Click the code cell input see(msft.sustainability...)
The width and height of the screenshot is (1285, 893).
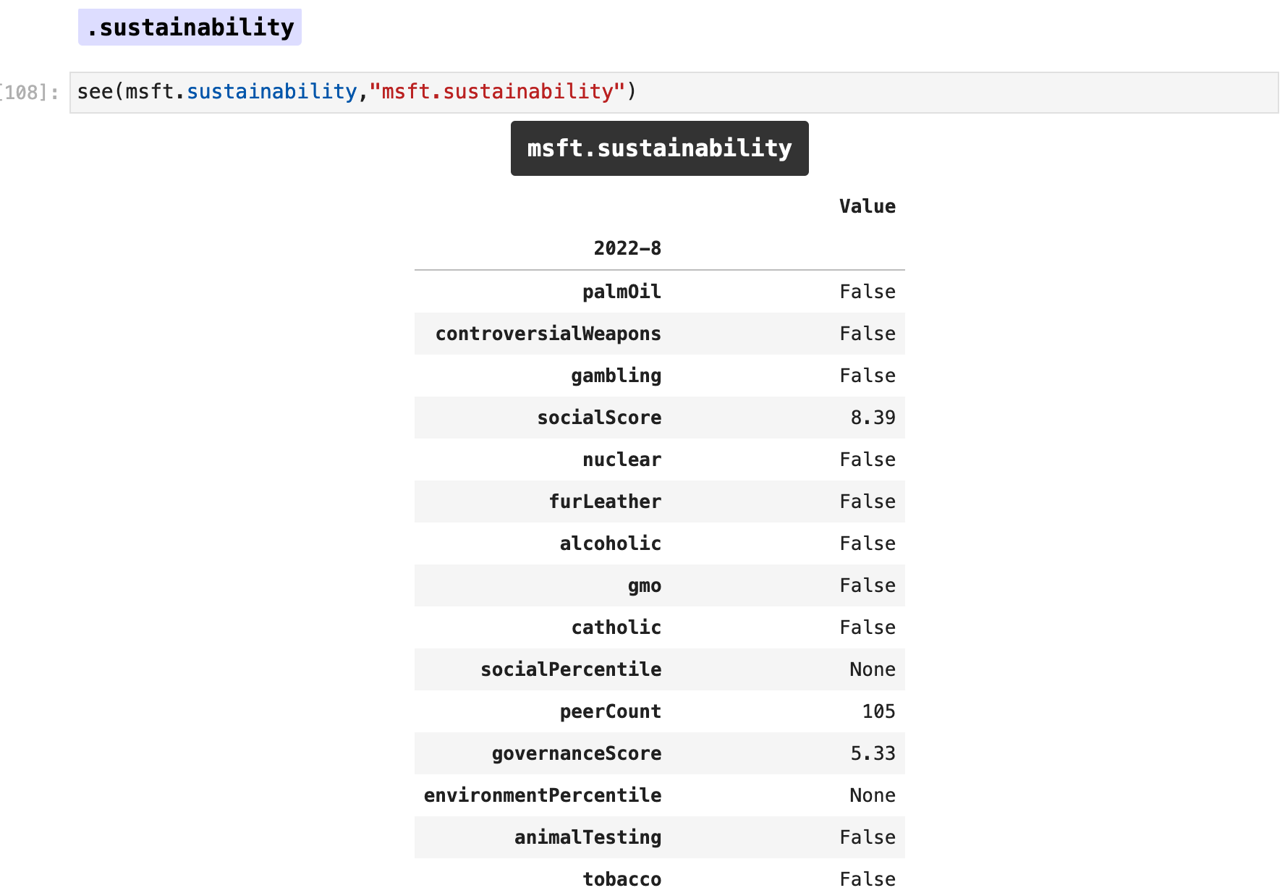coord(674,93)
